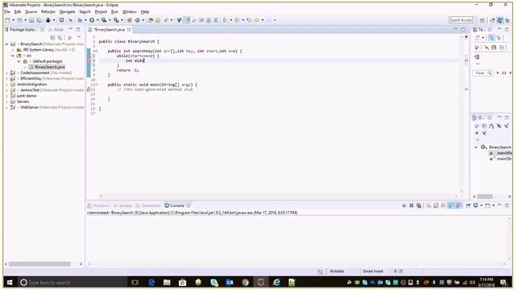Open the Window menu
This screenshot has width=516, height=290.
tap(129, 12)
